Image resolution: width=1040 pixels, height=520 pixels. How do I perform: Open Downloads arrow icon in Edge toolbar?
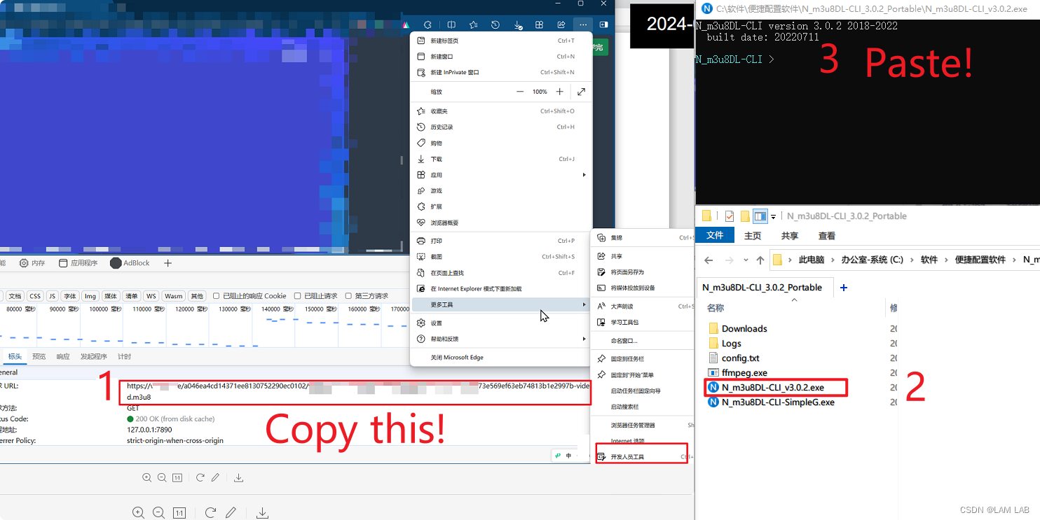click(518, 24)
